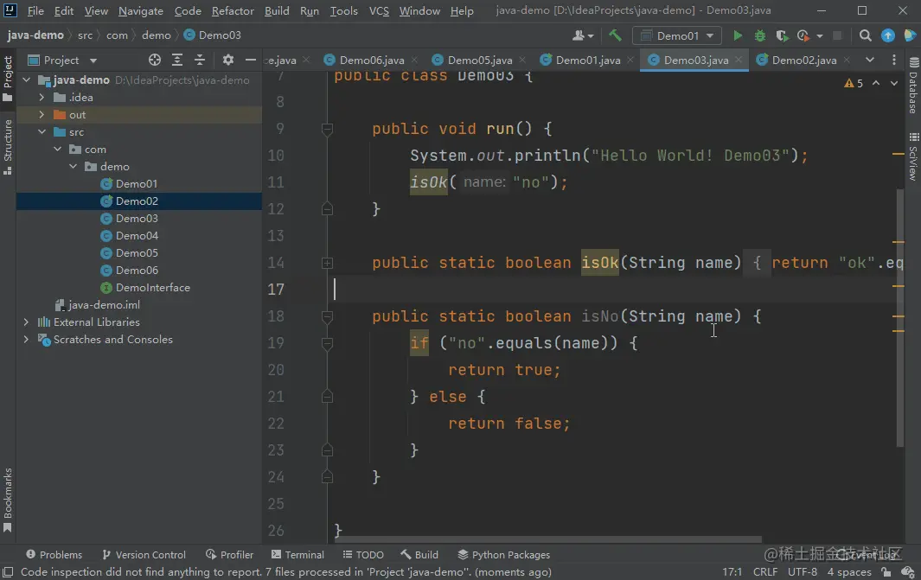Open the Terminal tool window
This screenshot has height=580, width=921.
point(297,555)
